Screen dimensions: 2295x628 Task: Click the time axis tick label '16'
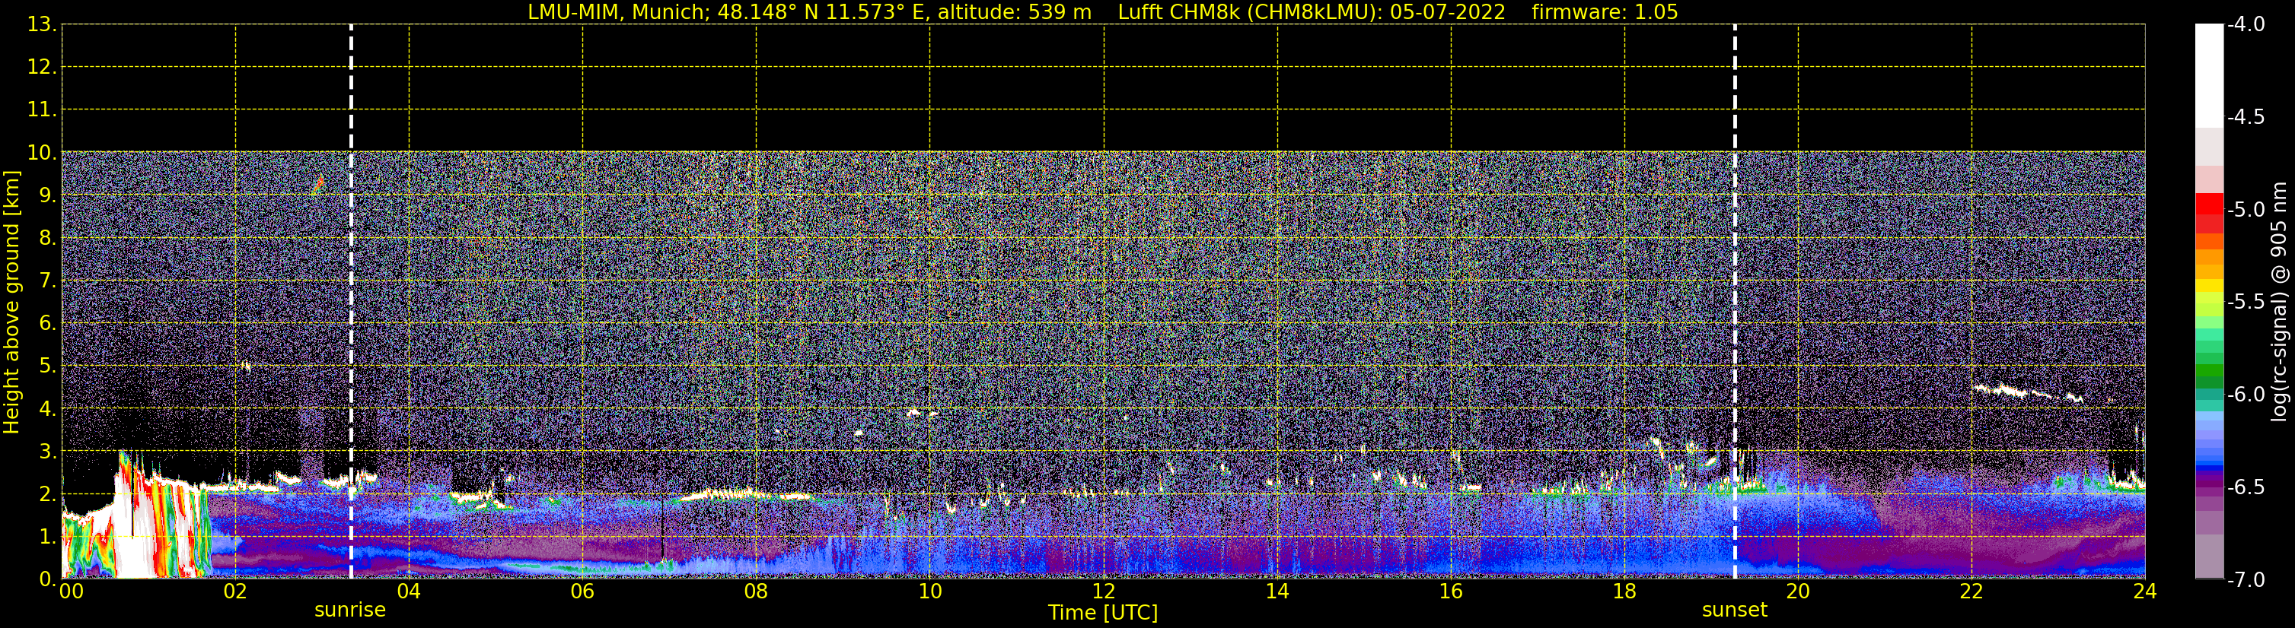(1452, 592)
